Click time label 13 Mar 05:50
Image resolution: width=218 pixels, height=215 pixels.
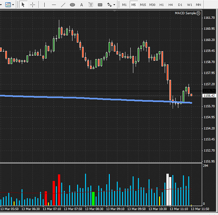pyautogui.click(x=10, y=209)
